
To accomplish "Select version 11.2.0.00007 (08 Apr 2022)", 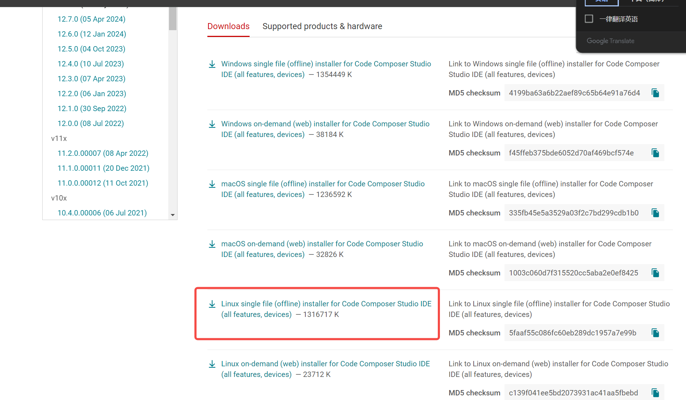I will (103, 153).
